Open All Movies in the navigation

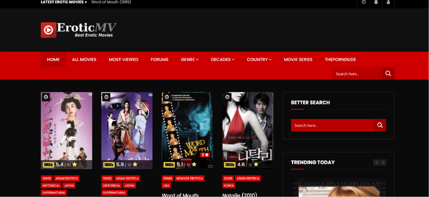click(x=84, y=60)
